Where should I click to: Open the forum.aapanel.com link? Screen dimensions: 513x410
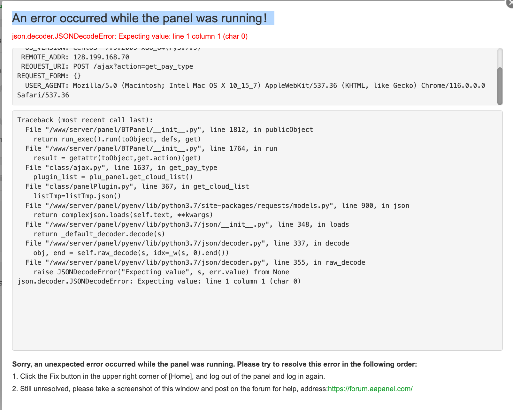(370, 389)
